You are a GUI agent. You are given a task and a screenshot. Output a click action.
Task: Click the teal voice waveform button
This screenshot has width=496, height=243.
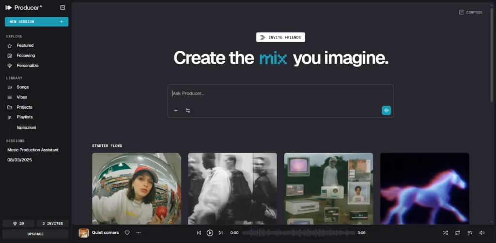[x=386, y=111]
